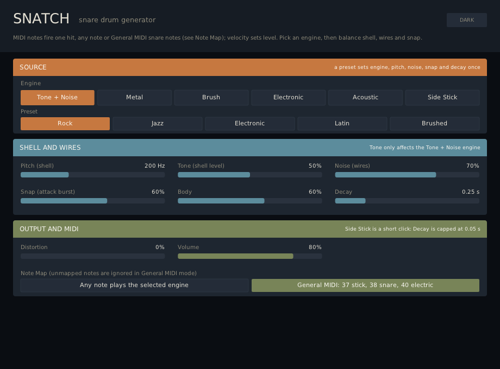The width and height of the screenshot is (500, 369).
Task: Set the Volume slider level
Action: pyautogui.click(x=250, y=256)
